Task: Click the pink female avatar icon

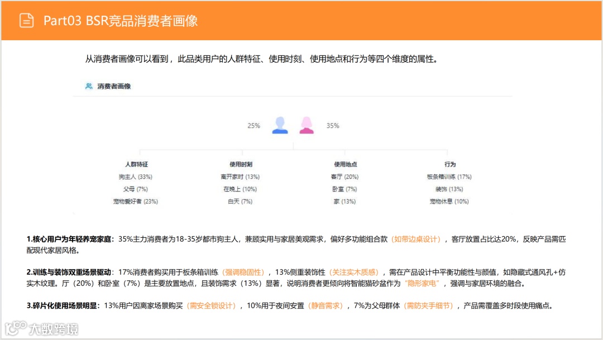Action: 307,126
